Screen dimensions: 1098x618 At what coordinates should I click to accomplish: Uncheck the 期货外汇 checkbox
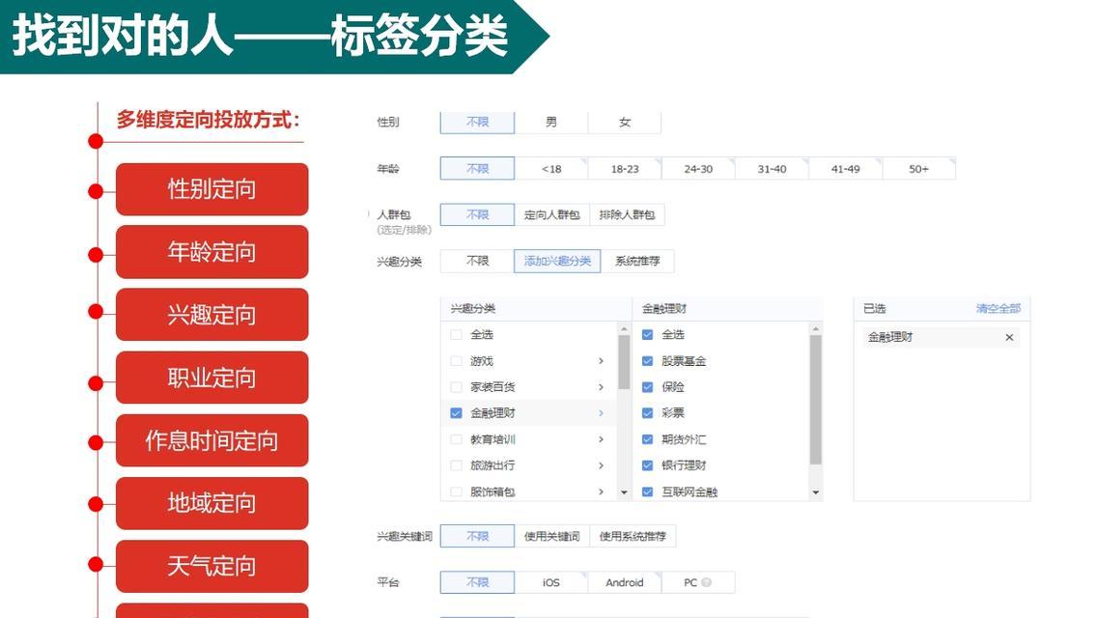pos(648,439)
